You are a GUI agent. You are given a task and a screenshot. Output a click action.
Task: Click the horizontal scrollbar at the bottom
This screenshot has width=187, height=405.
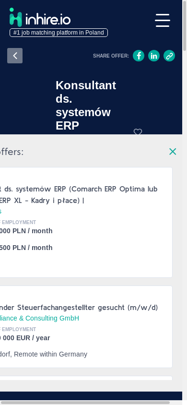coord(85,403)
